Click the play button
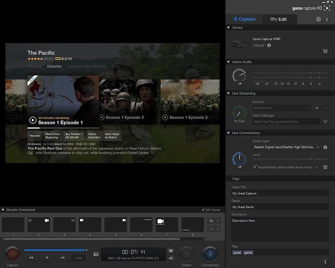This screenshot has width=335, height=268. point(47,257)
